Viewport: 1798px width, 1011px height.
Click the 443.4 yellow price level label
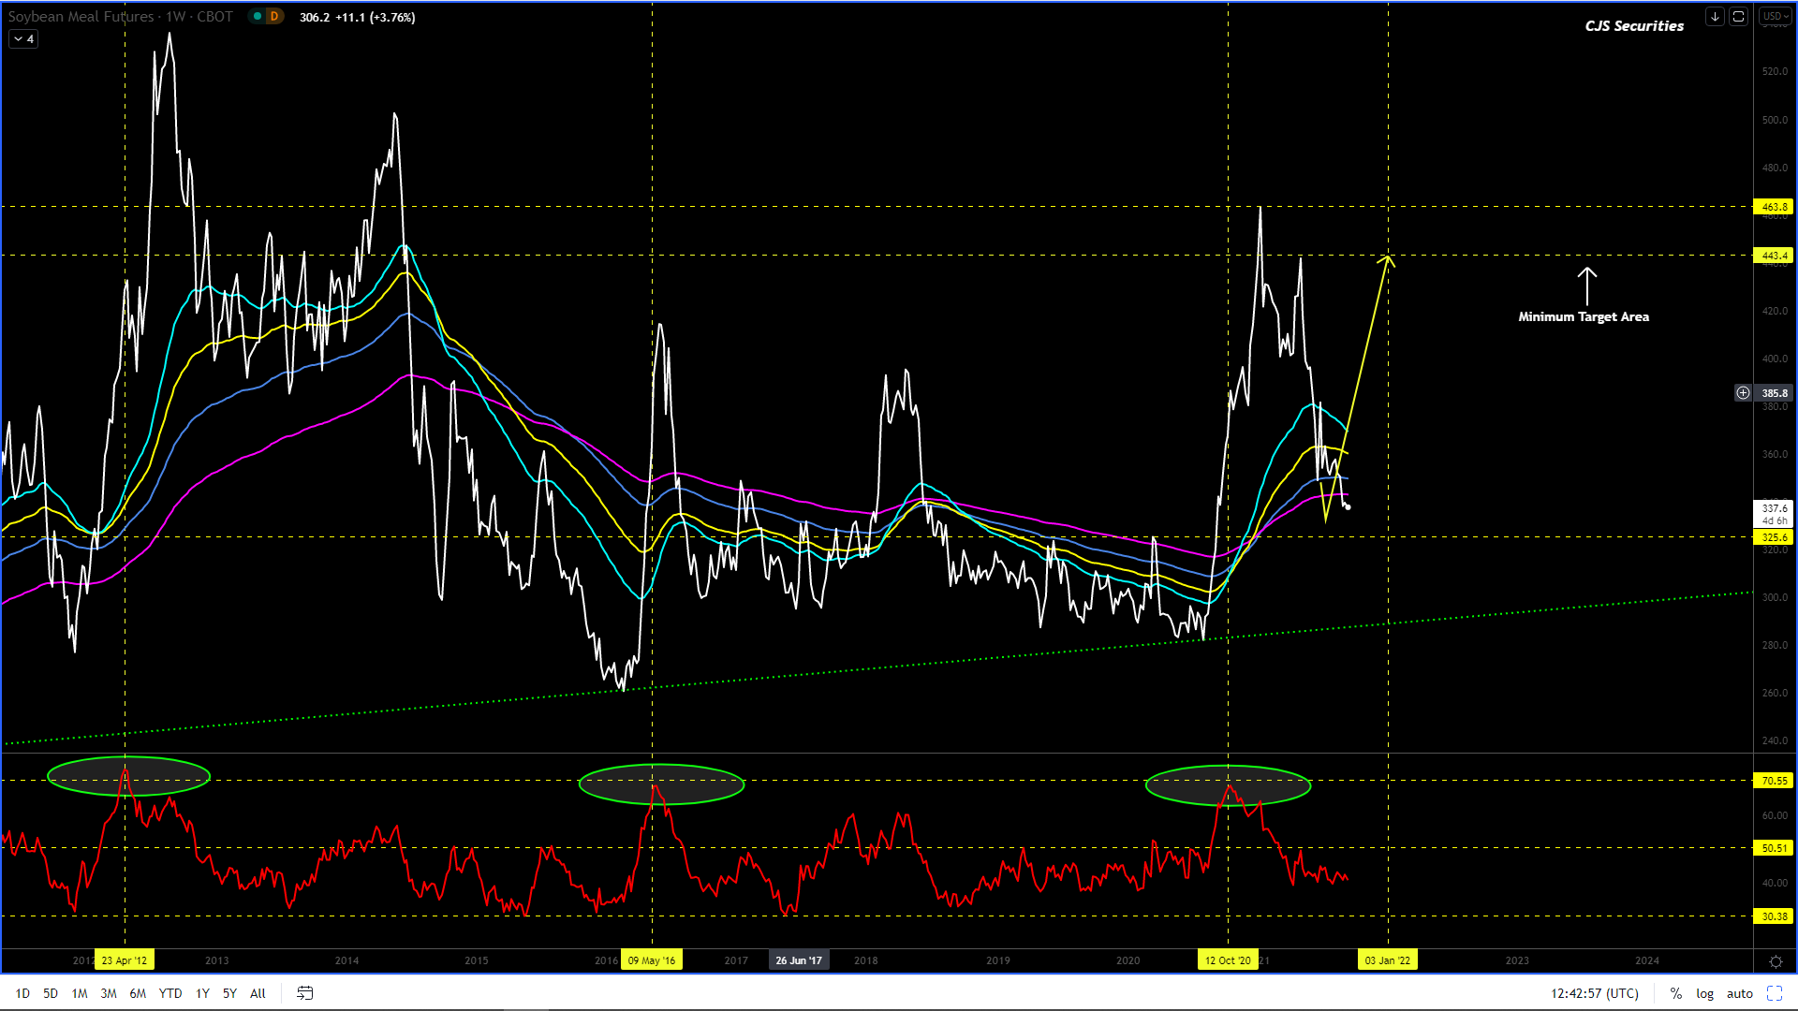1774,256
